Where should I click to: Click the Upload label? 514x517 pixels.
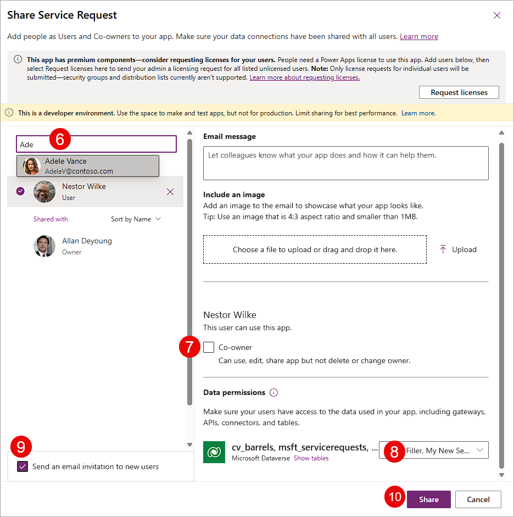click(464, 249)
